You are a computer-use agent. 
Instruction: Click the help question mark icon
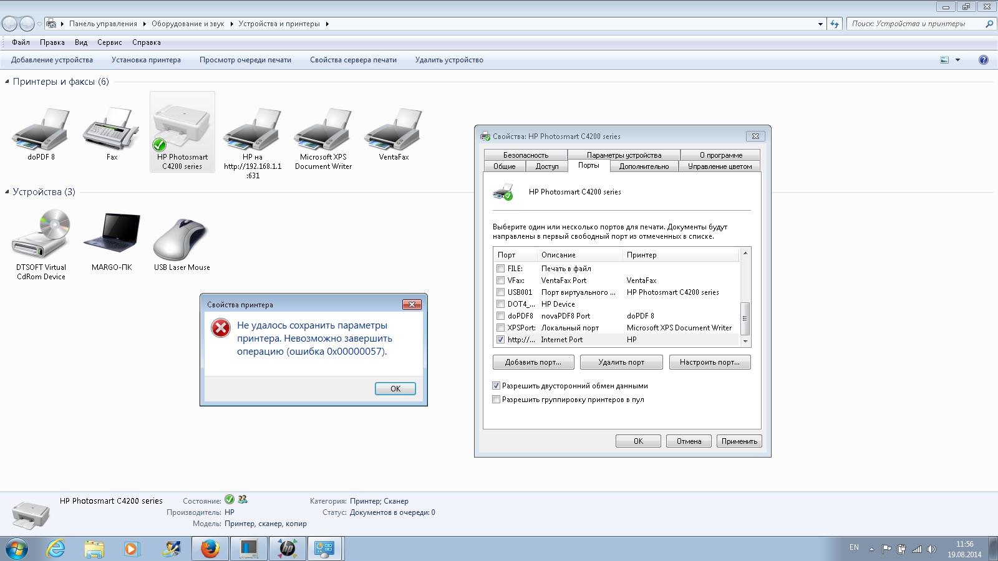(984, 60)
